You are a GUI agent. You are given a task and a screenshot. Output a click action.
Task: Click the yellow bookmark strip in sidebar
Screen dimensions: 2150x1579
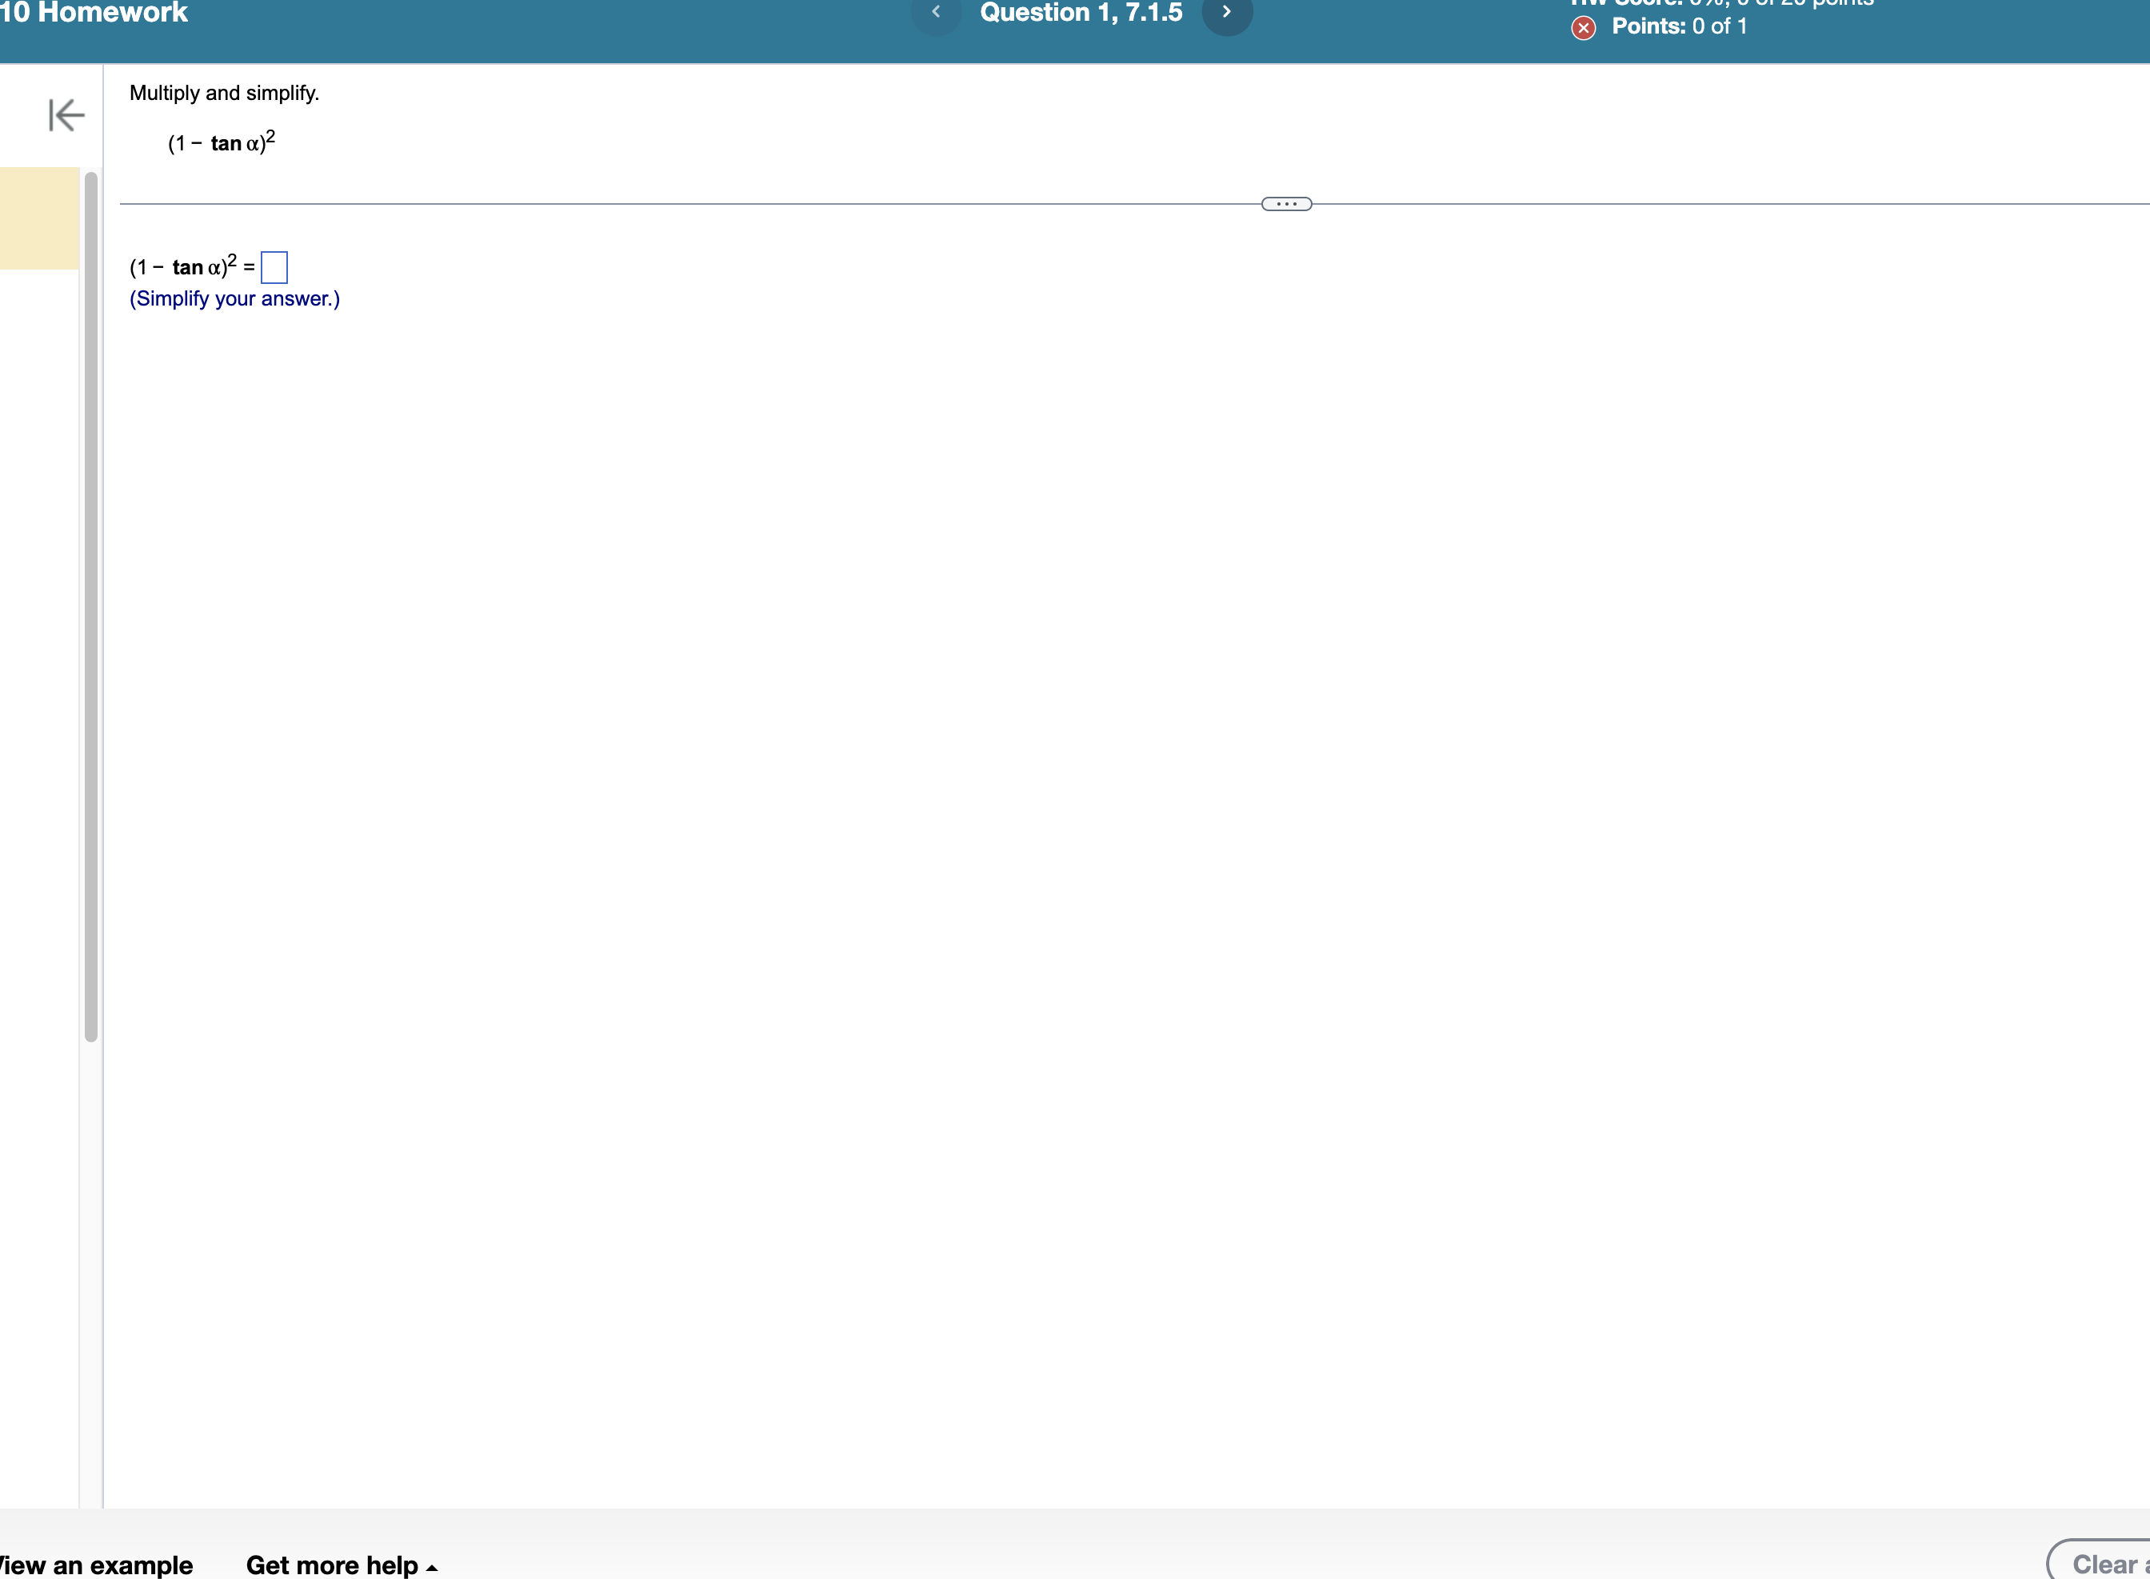point(38,218)
